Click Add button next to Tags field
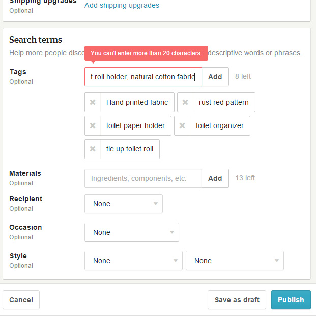Viewport: 316px width, 316px height. (215, 77)
